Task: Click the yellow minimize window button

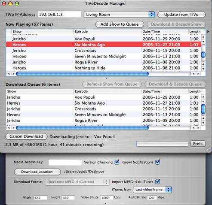Action: pos(10,4)
